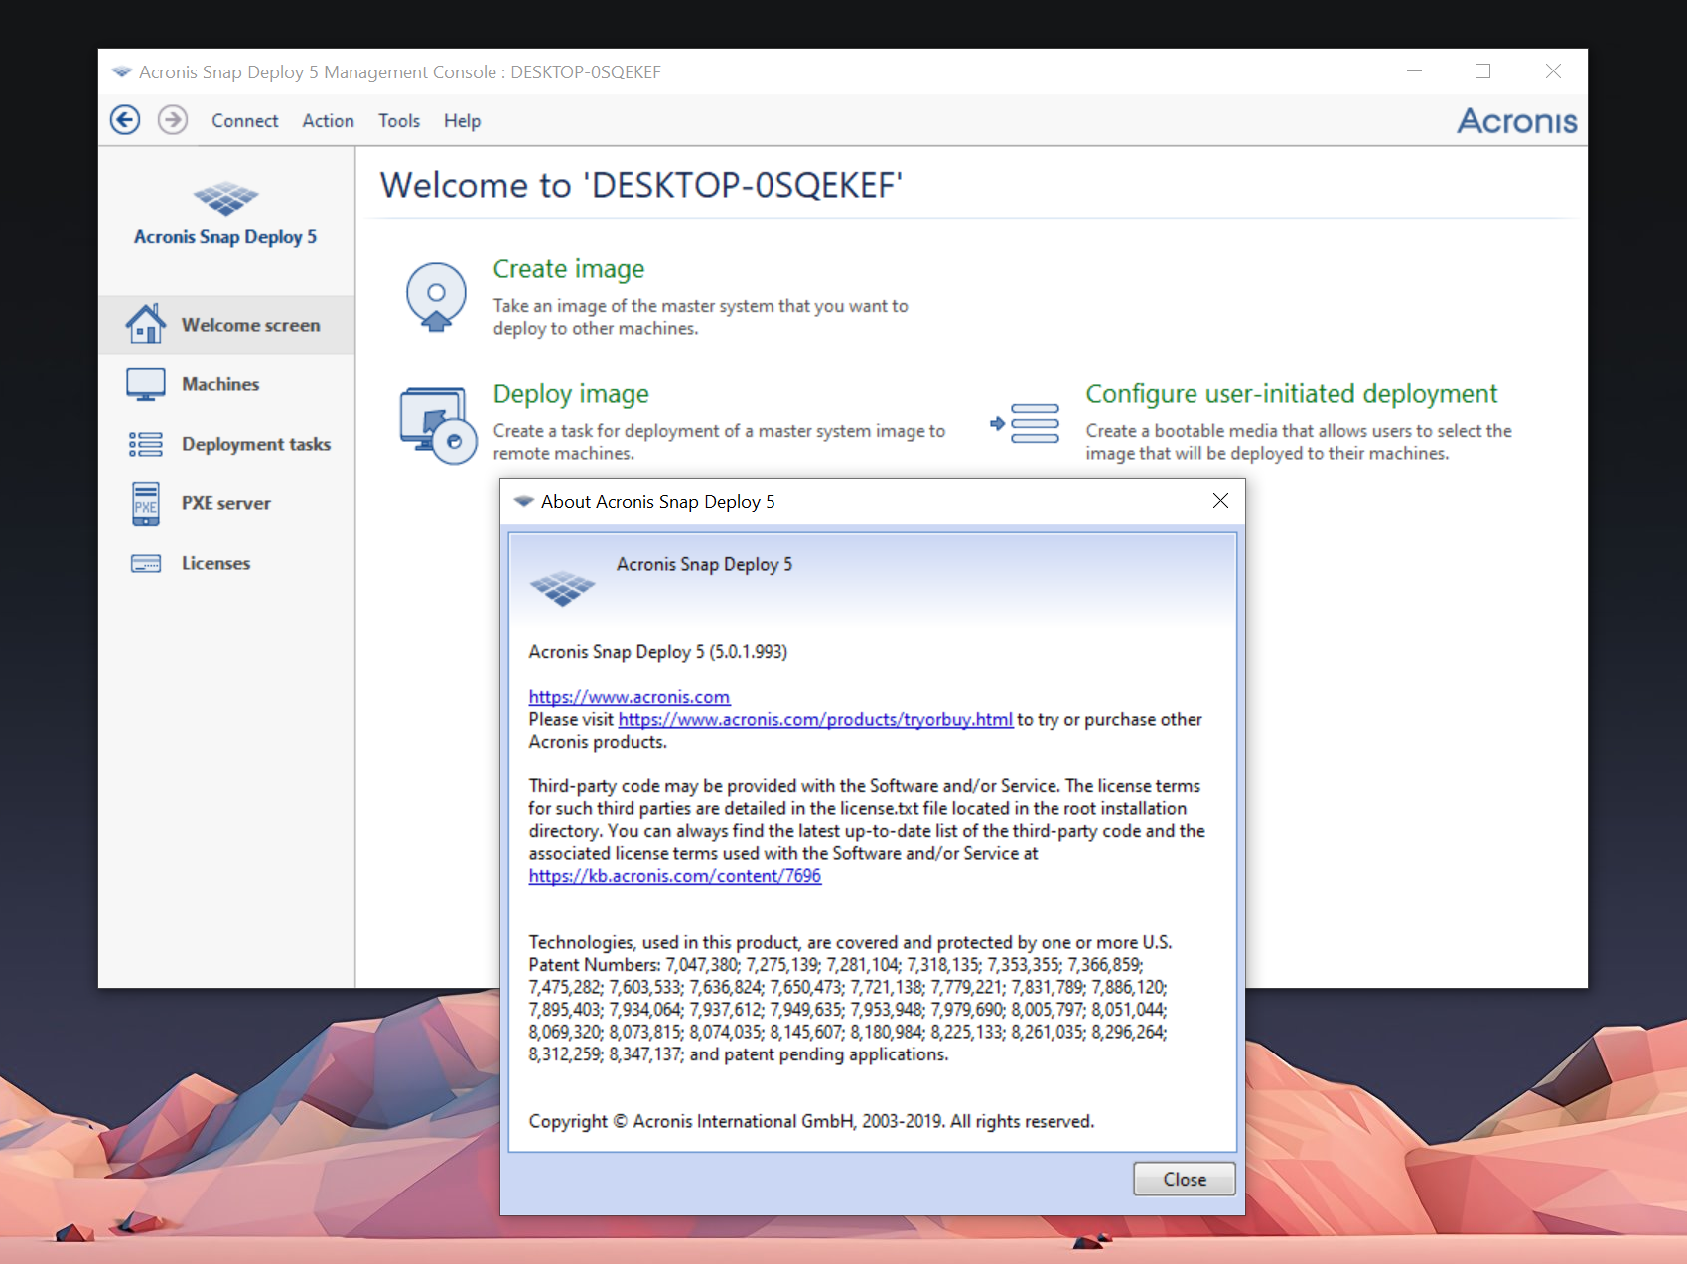Screen dimensions: 1687x1264
Task: Open the kb.acronis.com/content/7696 link
Action: click(x=674, y=876)
